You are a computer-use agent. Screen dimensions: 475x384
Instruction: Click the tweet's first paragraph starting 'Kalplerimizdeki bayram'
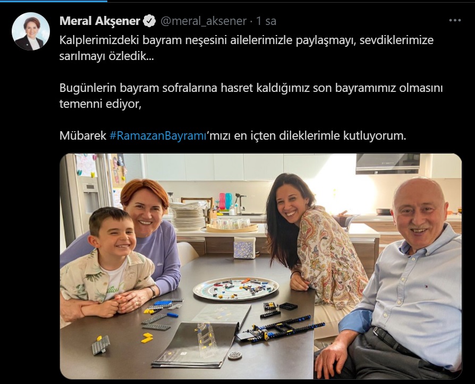[x=247, y=48]
